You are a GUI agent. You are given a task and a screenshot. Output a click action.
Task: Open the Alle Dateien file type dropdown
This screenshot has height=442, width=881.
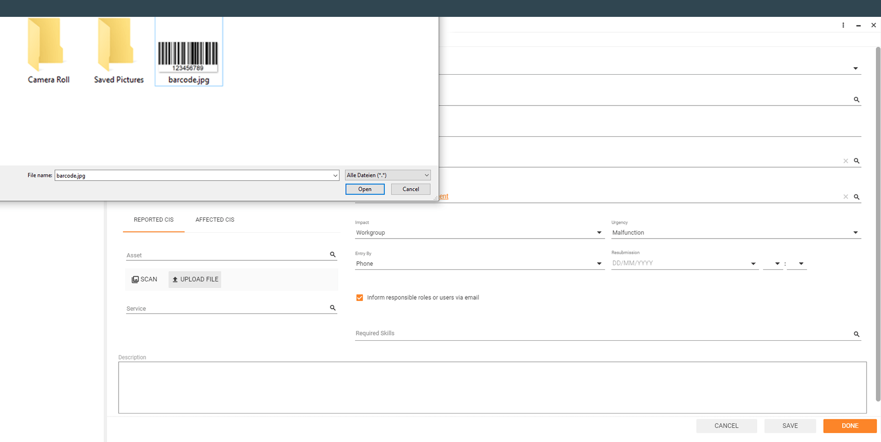[388, 175]
